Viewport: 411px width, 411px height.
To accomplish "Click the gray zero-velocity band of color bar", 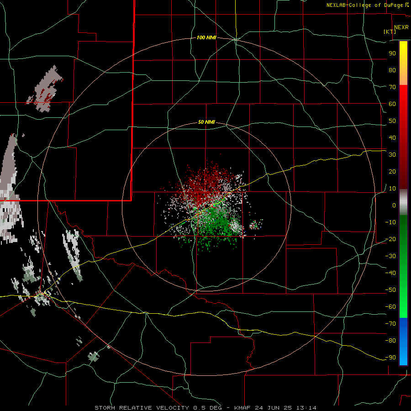I will [x=403, y=202].
